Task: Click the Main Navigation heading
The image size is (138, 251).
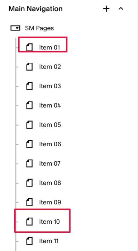Action: click(x=35, y=9)
